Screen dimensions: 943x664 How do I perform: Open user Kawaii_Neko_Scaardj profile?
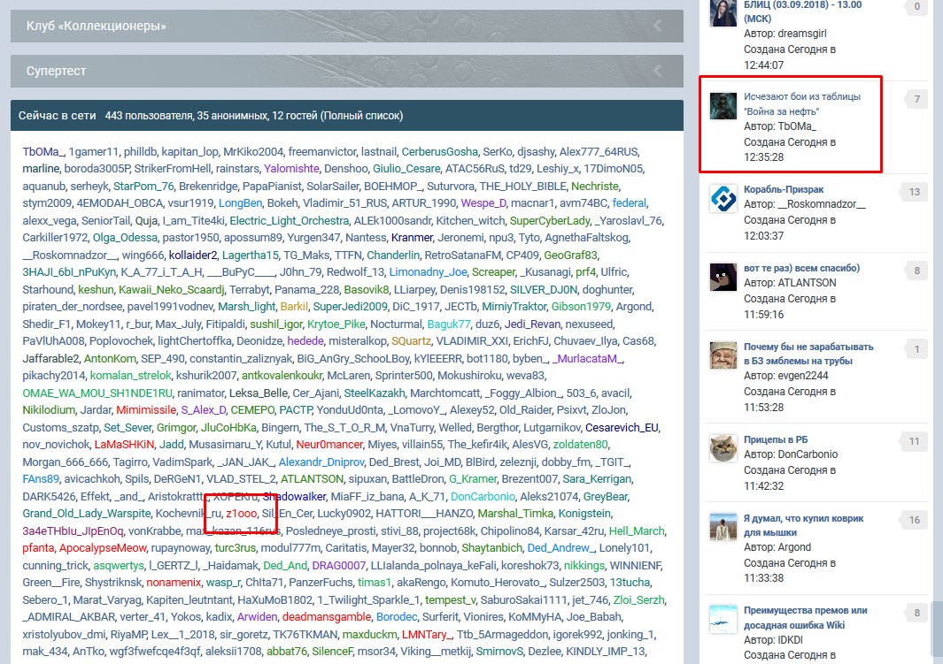tap(172, 289)
